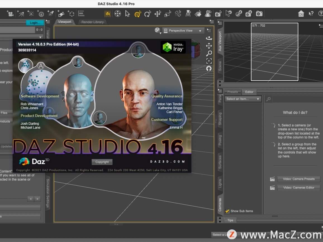
Task: Toggle the viewport frame button below Aux Viewport
Action: click(209, 61)
